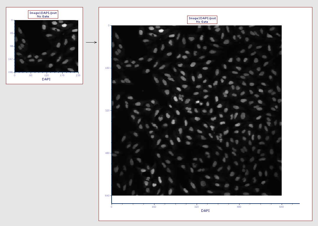Click the 160 tick on large plot y-axis
318x226 pixels.
tap(107, 68)
